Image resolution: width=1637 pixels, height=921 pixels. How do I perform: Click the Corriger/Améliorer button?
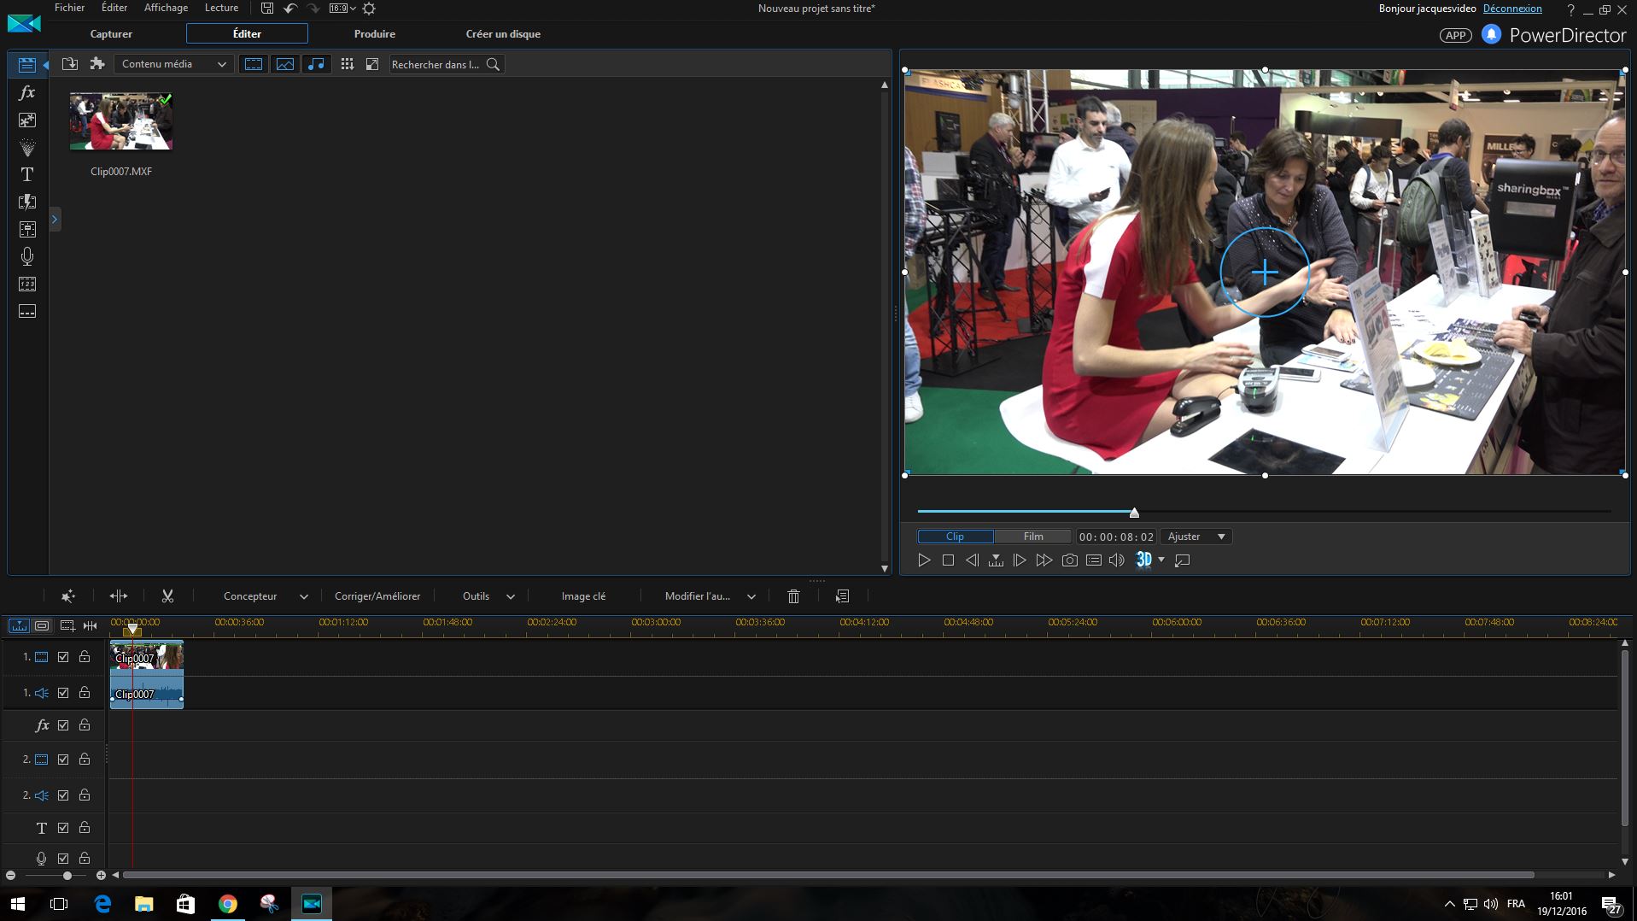377,596
